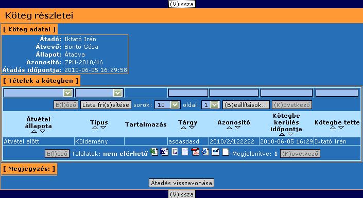Export list to Word document icon
The height and width of the screenshot is (198, 363).
click(164, 152)
